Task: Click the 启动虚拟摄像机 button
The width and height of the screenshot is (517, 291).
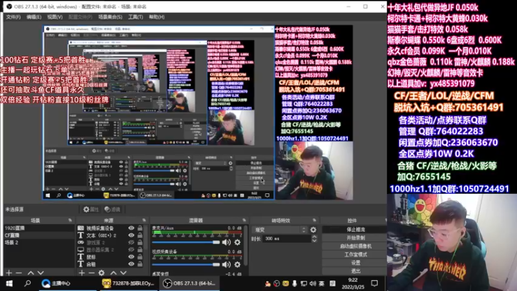Action: pos(355,246)
